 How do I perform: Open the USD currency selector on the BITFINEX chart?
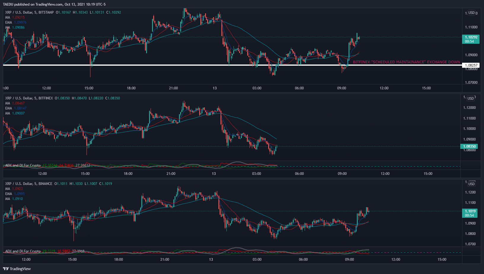coord(471,98)
